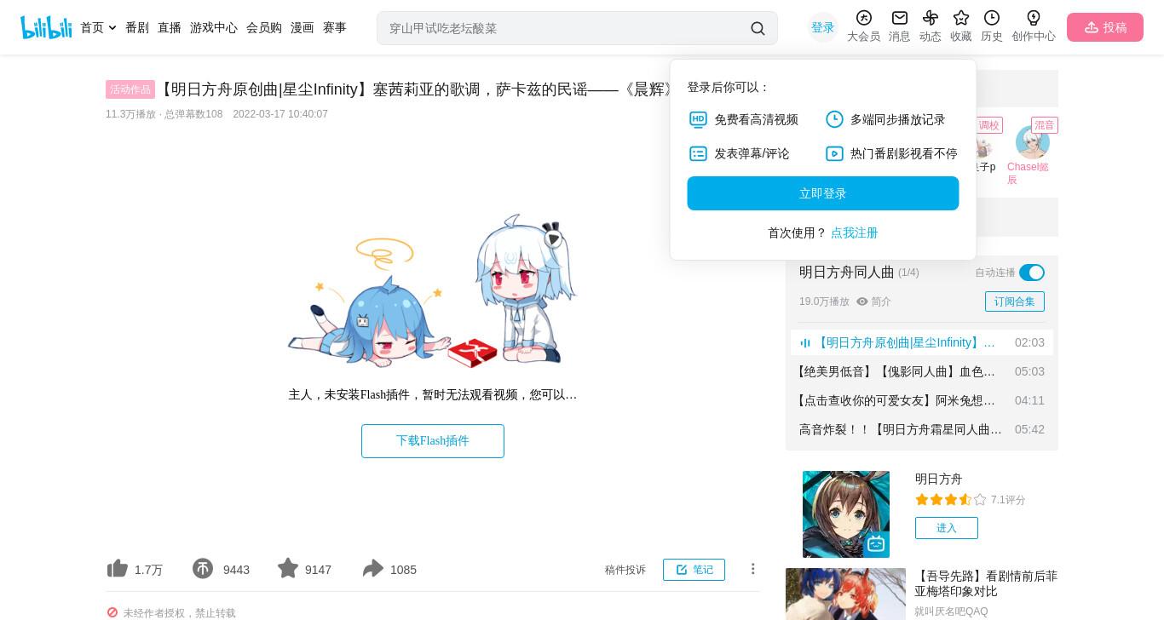Open the 游戏中心 navigation item
This screenshot has height=620, width=1164.
pos(214,27)
